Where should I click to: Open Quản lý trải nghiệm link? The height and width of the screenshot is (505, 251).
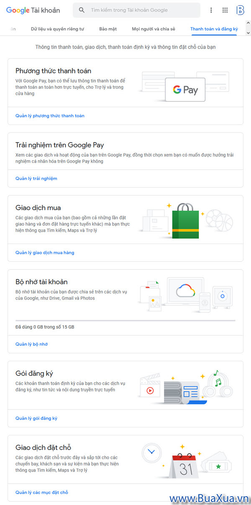coord(36,179)
